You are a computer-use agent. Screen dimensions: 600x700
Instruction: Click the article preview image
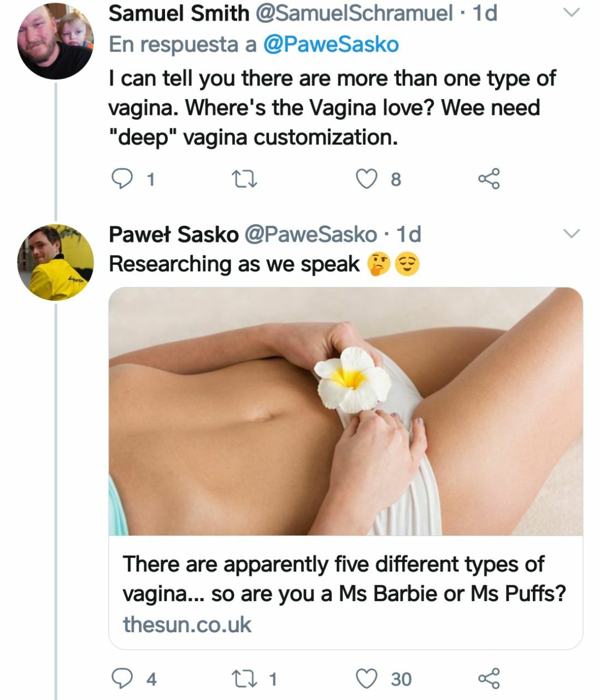pyautogui.click(x=345, y=411)
